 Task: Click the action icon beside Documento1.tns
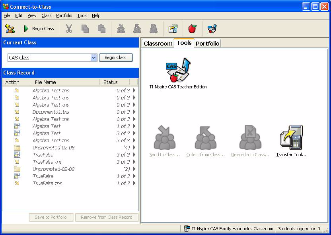pos(17,112)
